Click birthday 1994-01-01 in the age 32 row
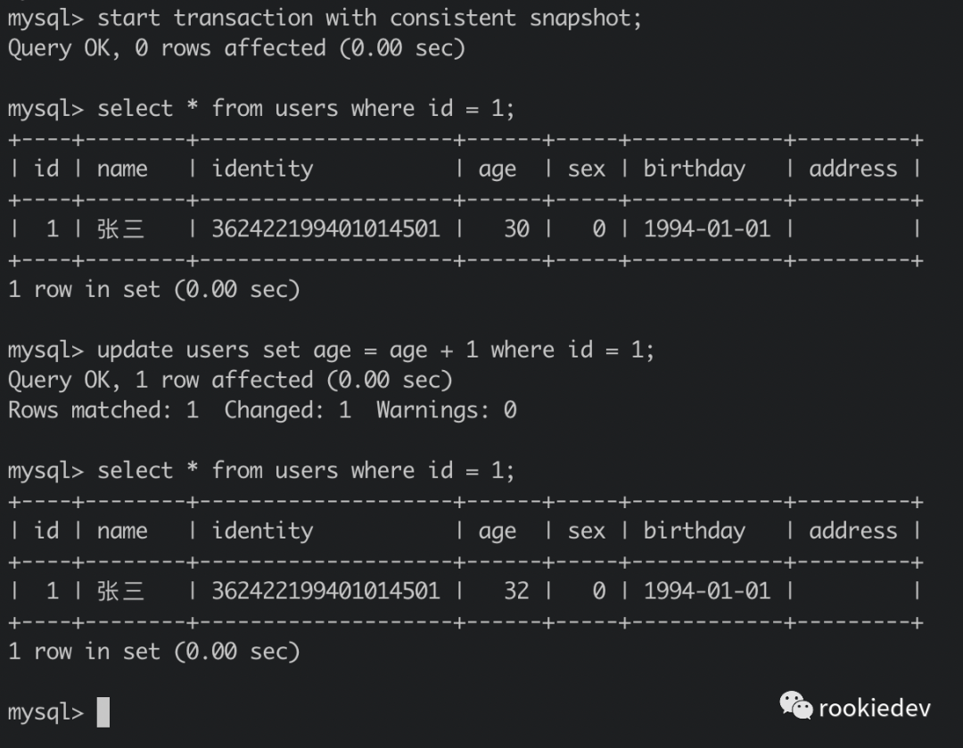 point(706,590)
